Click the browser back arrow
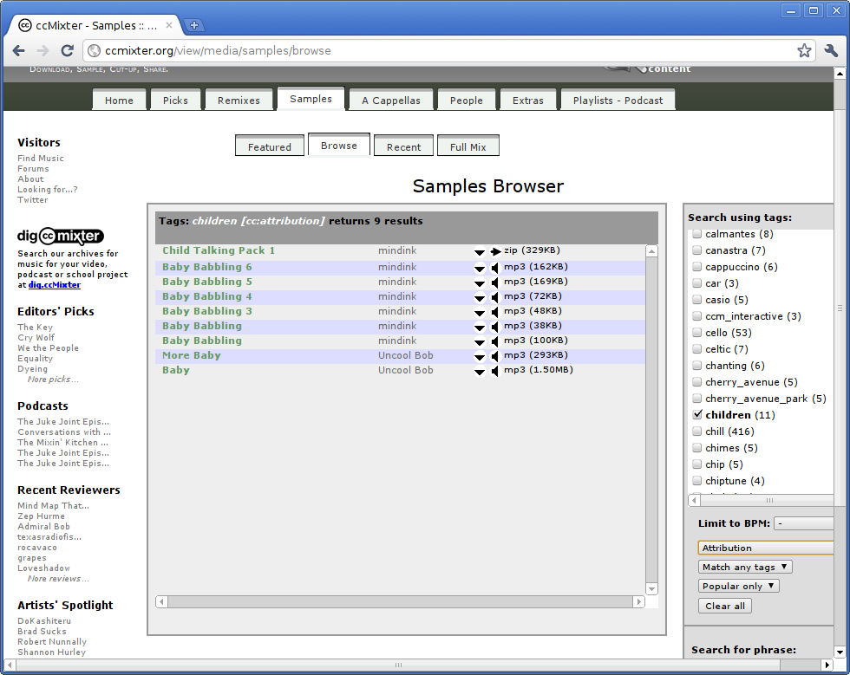The height and width of the screenshot is (675, 850). click(19, 51)
